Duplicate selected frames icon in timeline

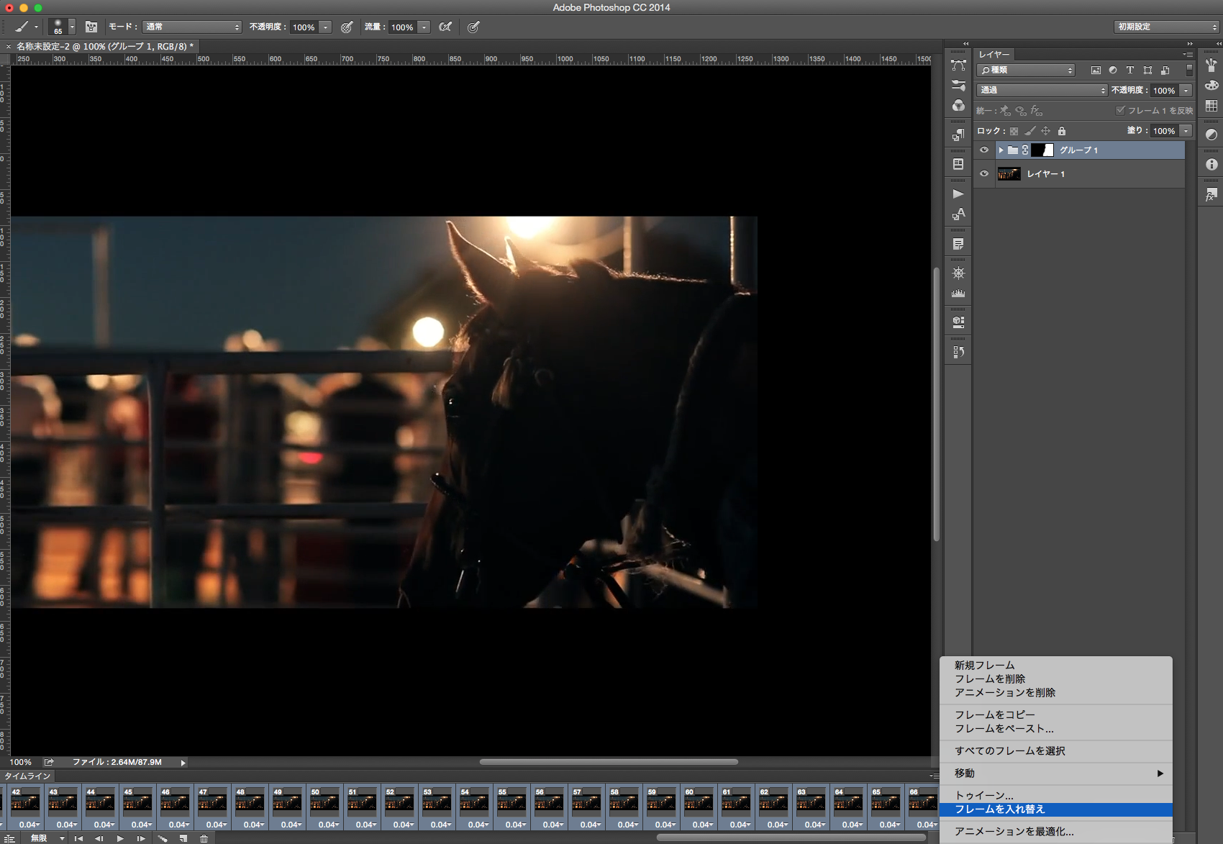tap(183, 838)
